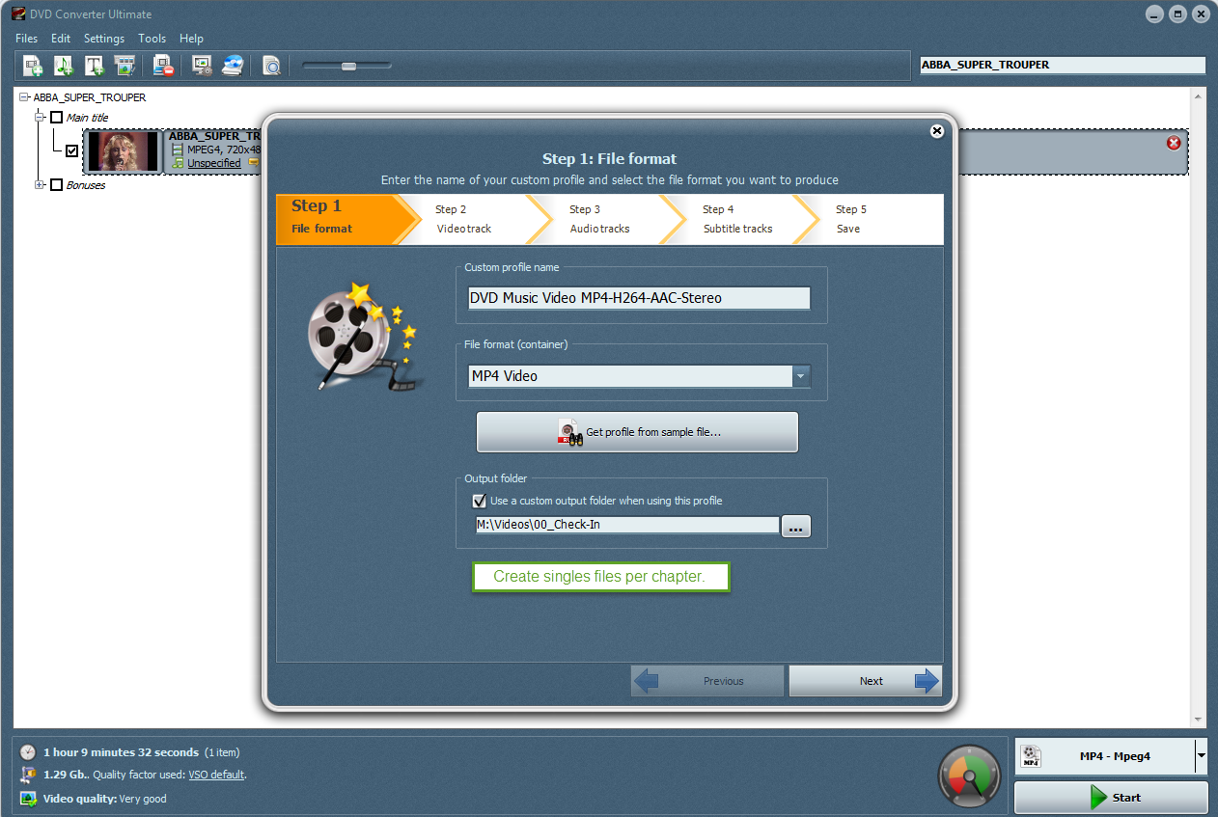Toggle the Main title checkbox
Image resolution: width=1218 pixels, height=817 pixels.
(56, 118)
